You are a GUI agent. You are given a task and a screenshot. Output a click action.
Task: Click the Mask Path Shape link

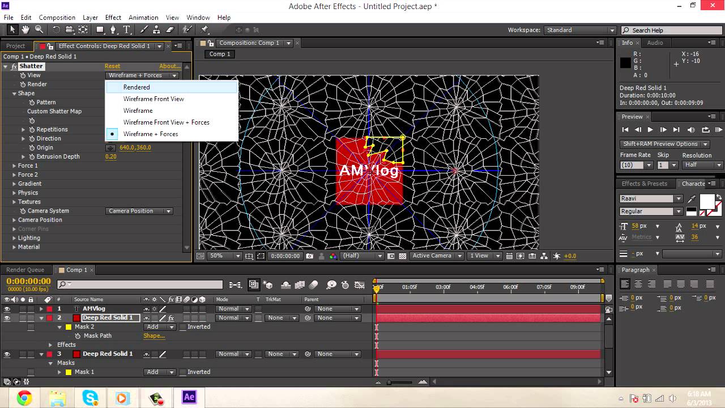(154, 336)
